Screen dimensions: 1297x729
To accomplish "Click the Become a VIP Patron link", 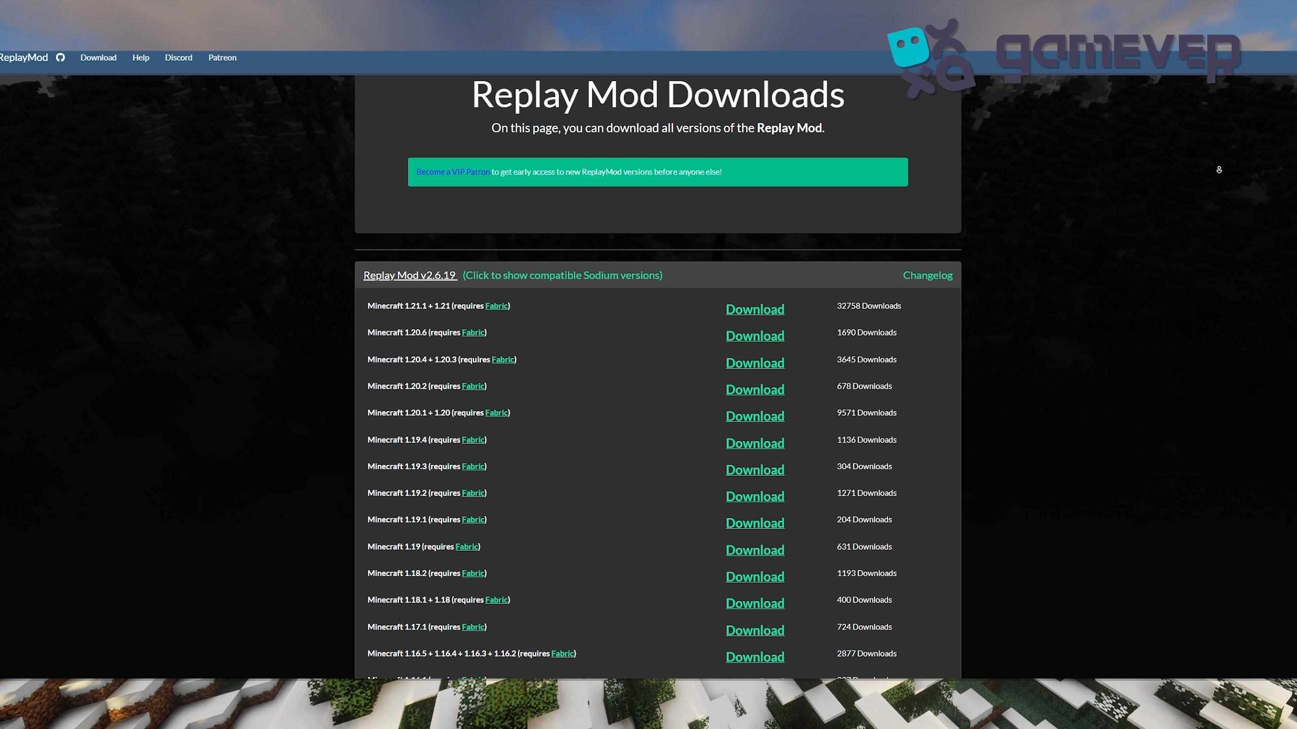I will click(x=452, y=172).
